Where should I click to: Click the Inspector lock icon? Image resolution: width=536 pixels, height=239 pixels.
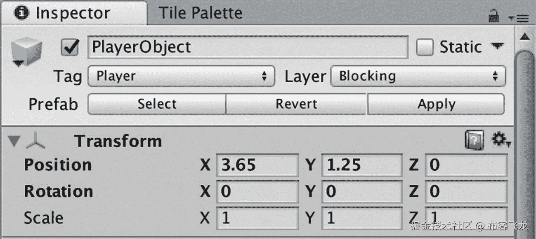[493, 16]
